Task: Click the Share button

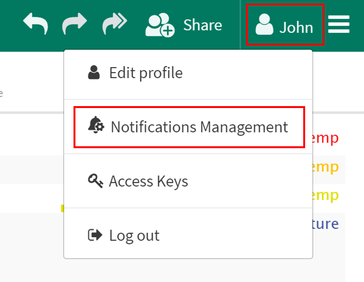Action: pos(202,25)
